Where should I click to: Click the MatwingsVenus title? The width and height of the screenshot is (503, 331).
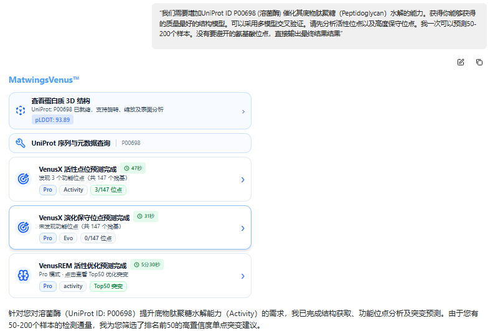(x=44, y=80)
